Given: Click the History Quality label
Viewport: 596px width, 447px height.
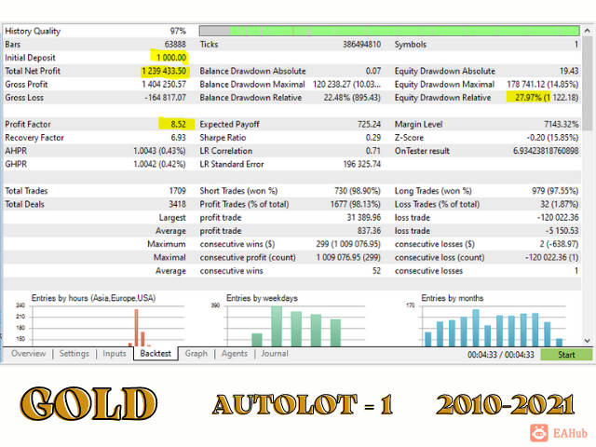Looking at the screenshot, I should [x=33, y=31].
